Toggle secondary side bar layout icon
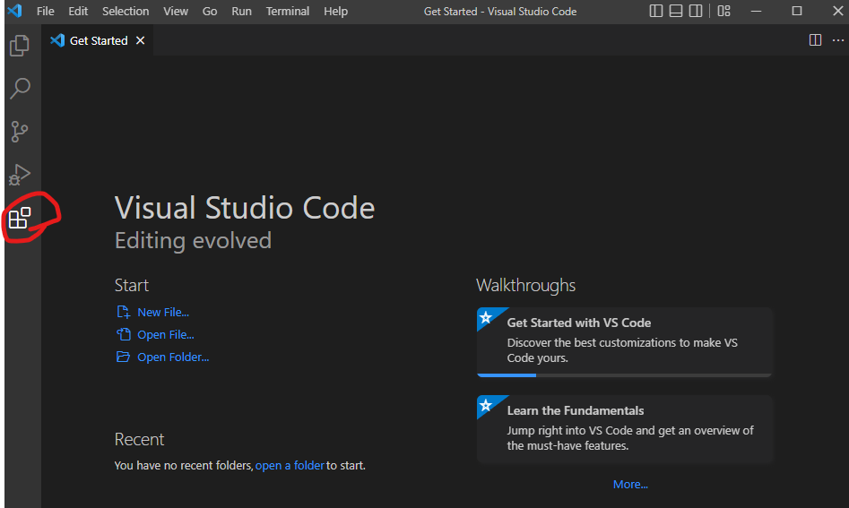The image size is (849, 508). coord(696,11)
